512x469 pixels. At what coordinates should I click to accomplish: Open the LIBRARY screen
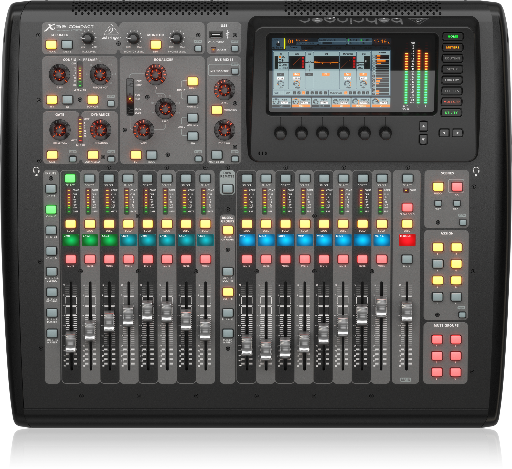[453, 80]
